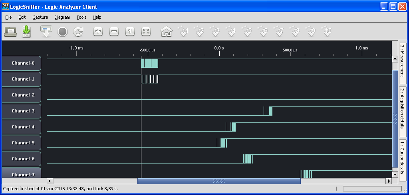
Task: Open the File menu
Action: (8, 17)
